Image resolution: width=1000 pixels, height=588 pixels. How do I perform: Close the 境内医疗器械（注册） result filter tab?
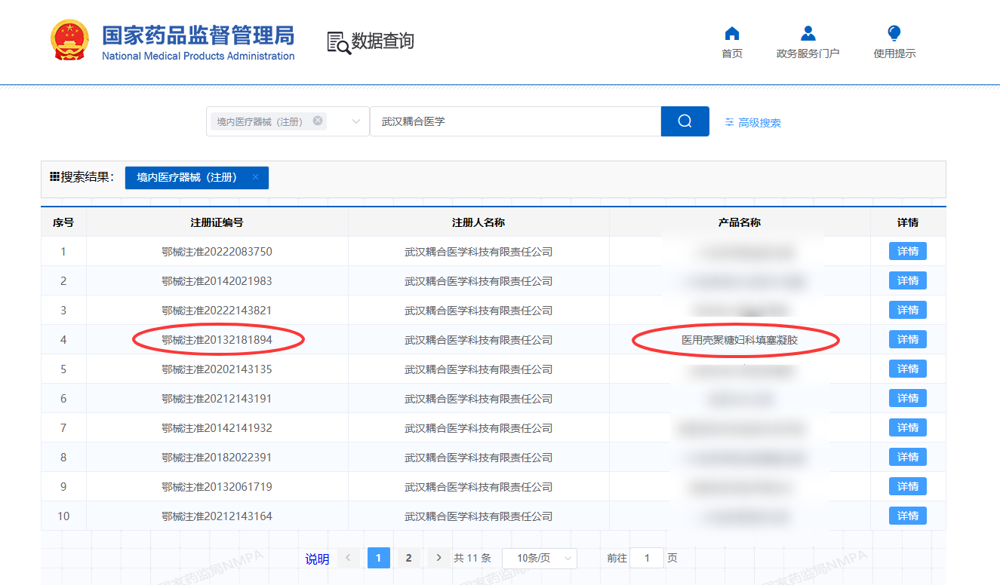pyautogui.click(x=255, y=177)
